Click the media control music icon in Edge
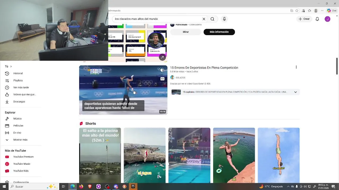The image size is (339, 190). (303, 11)
